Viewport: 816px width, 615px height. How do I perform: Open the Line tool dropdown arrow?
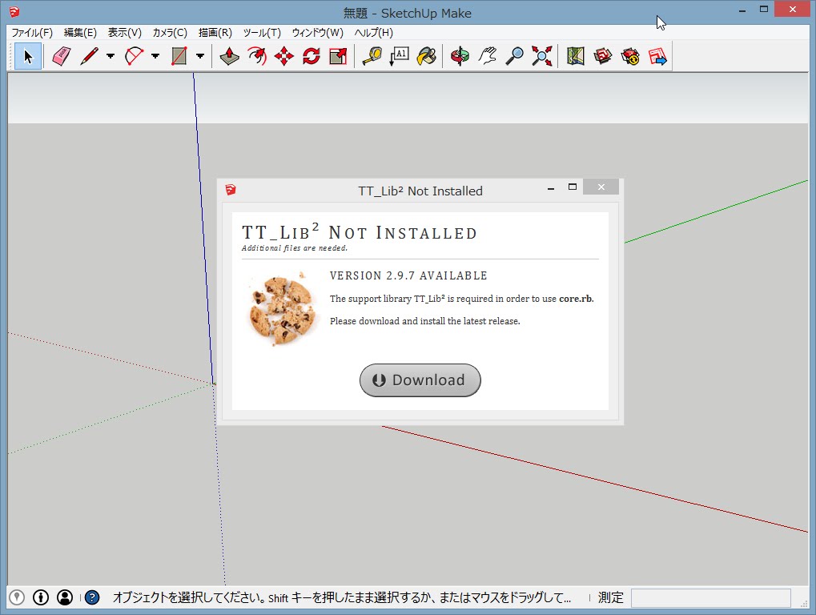[111, 56]
